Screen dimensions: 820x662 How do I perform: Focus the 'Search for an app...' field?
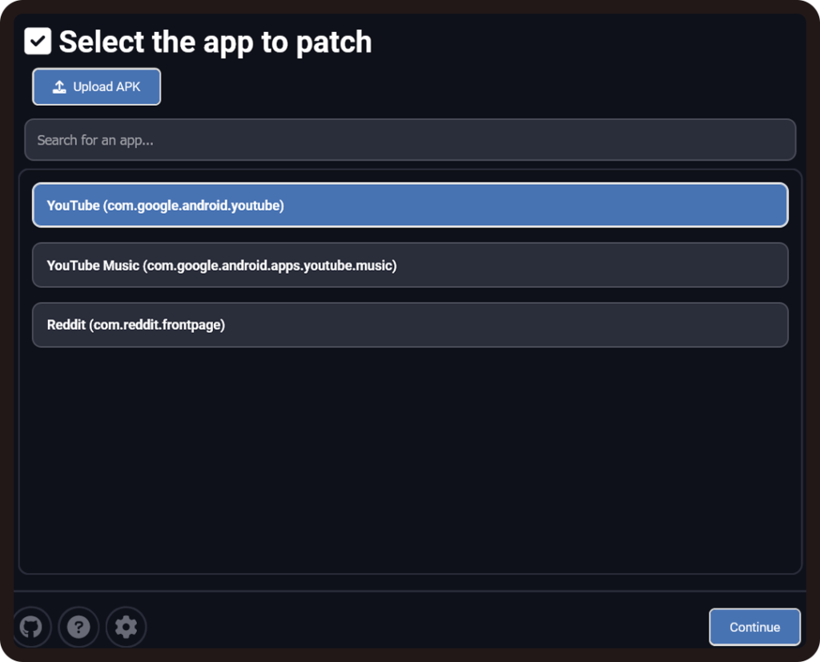[x=410, y=139]
